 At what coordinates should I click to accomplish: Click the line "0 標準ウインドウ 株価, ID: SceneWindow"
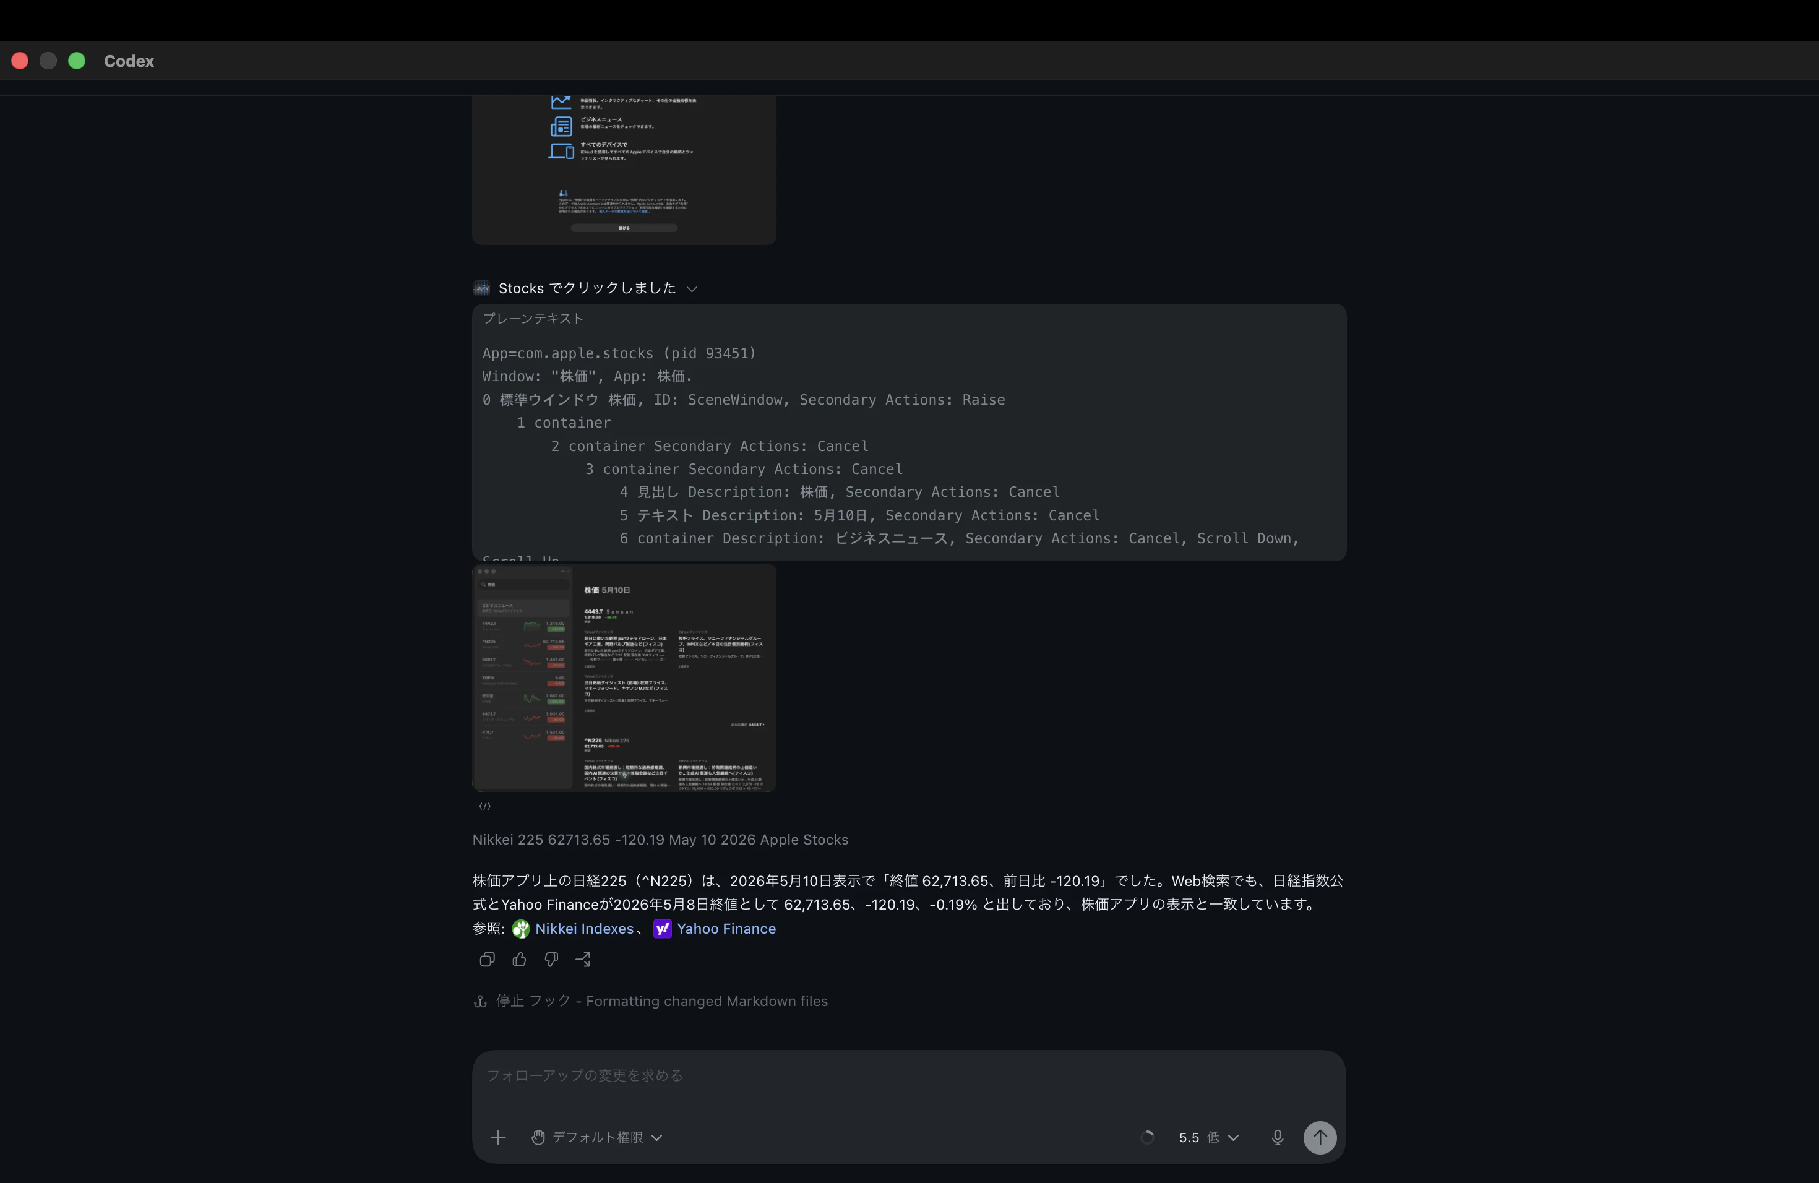coord(743,400)
